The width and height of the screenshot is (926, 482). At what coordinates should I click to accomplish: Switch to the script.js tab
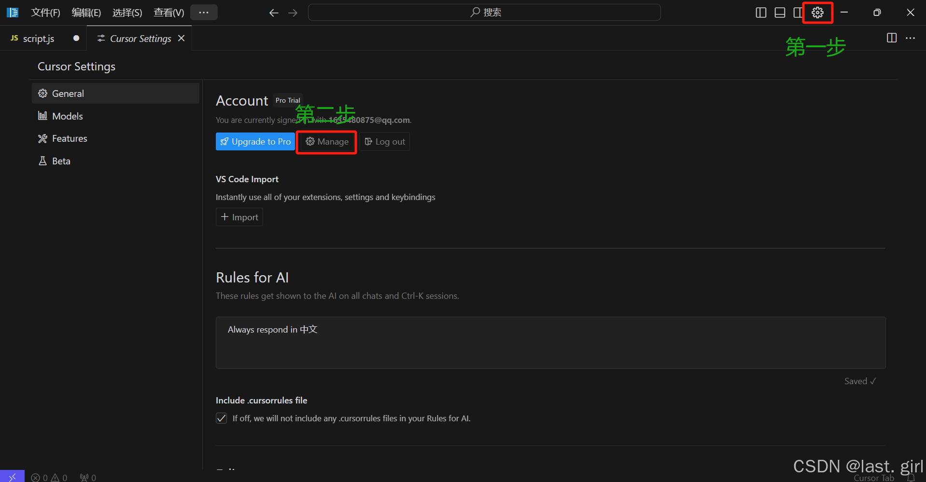(x=43, y=38)
